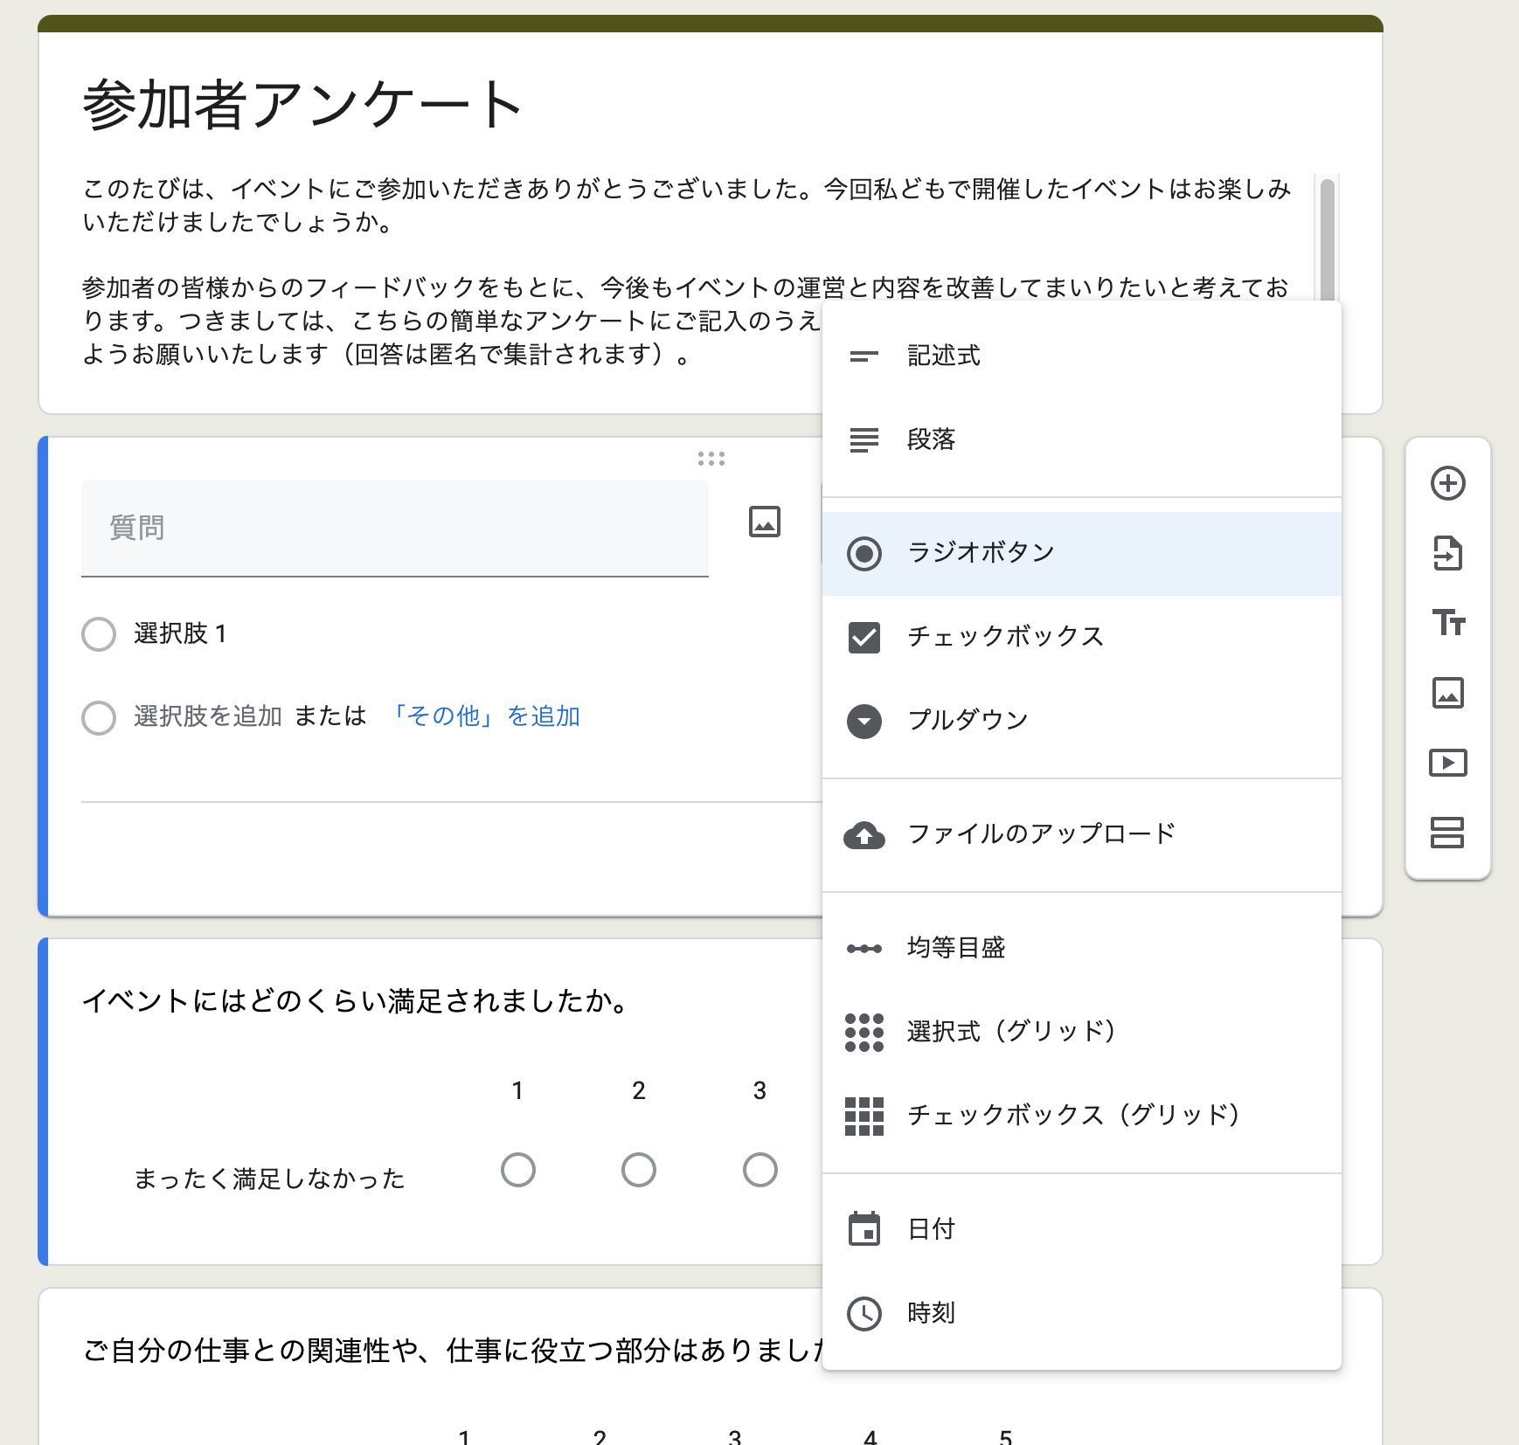
Task: Click 選択肢を追加 to add option
Action: 207,716
